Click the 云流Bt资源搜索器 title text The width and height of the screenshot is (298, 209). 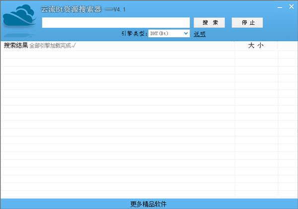coord(71,9)
